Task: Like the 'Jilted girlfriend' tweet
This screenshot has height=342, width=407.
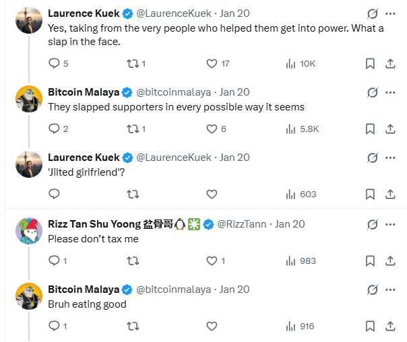Action: 212,194
